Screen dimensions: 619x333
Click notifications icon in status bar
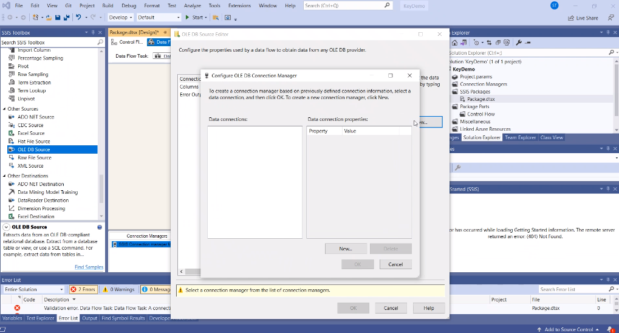click(x=610, y=329)
